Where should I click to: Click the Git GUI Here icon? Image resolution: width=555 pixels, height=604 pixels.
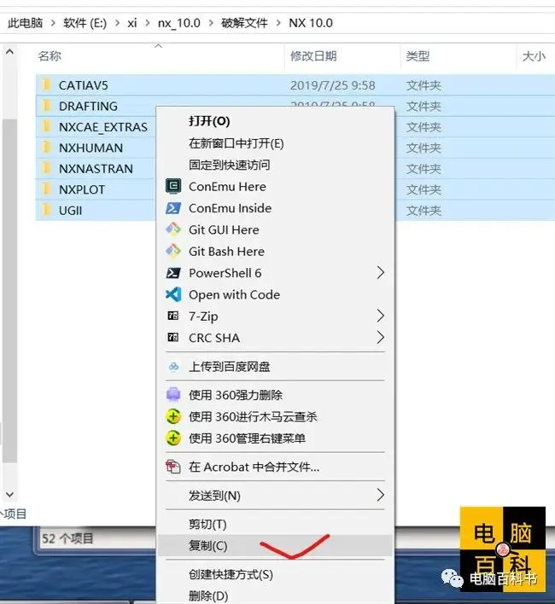173,229
